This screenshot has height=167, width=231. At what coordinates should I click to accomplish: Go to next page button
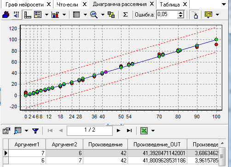pyautogui.click(x=118, y=131)
